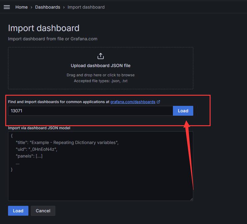Open the grafana.com/dashboards link
Screen dimensions: 247x224
tap(133, 102)
